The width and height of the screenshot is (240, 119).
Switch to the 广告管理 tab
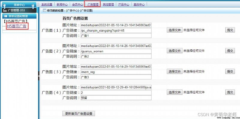point(93,4)
